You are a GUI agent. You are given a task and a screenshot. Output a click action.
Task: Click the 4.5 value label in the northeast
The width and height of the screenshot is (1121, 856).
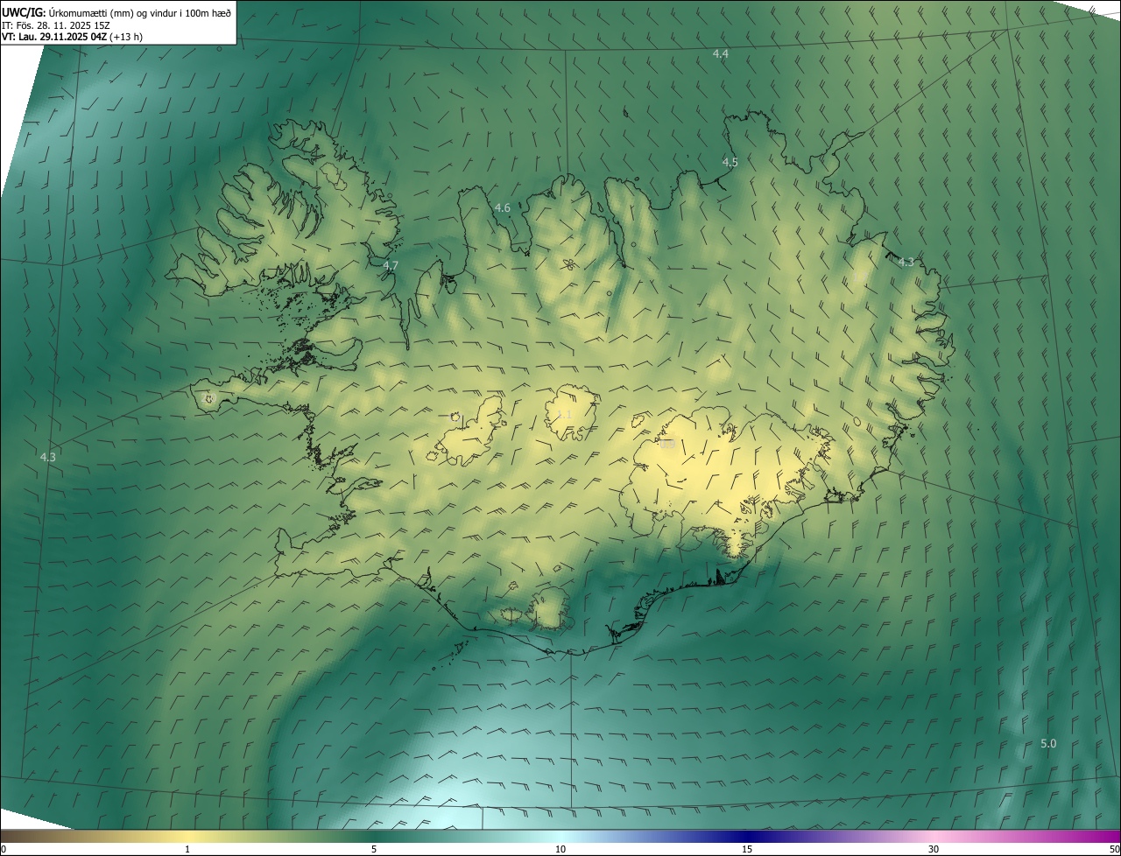click(x=730, y=163)
